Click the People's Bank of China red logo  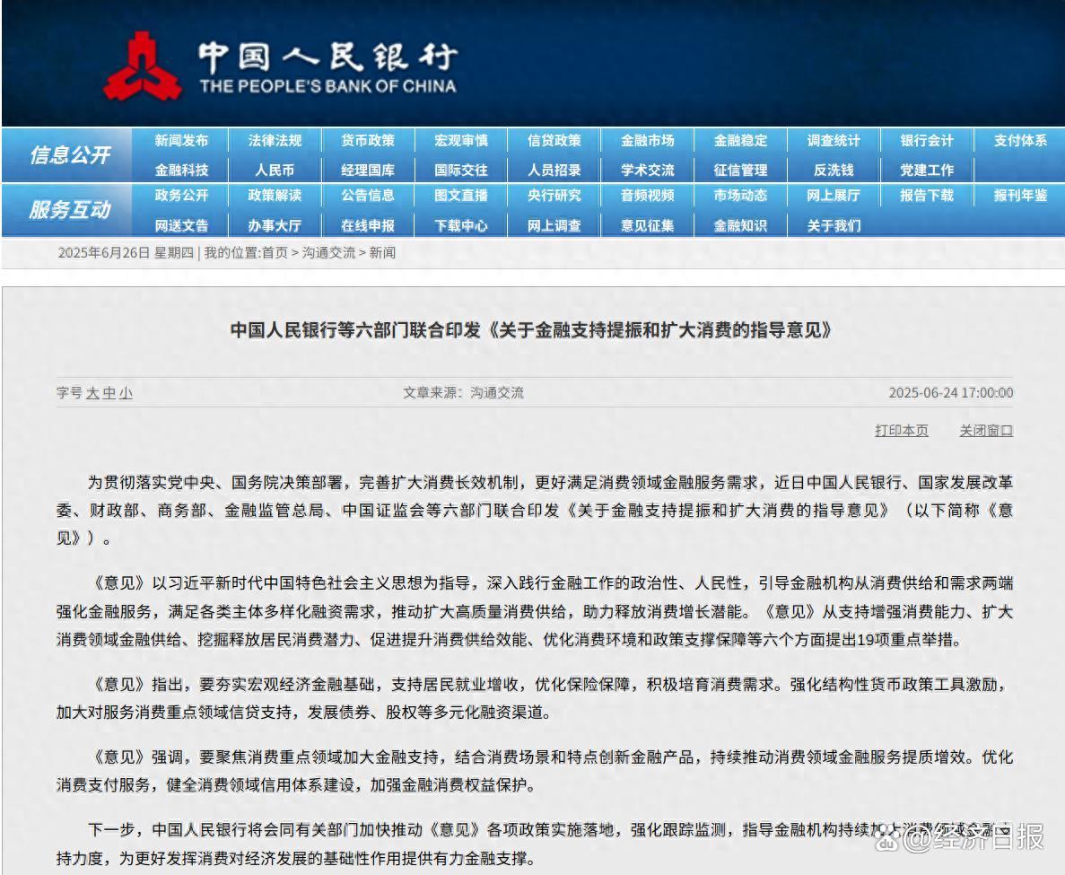[x=142, y=66]
